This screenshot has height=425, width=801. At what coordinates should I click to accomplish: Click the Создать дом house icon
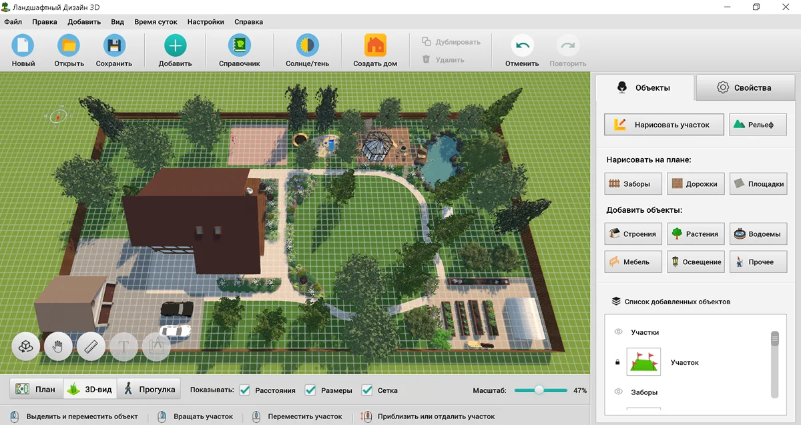[x=375, y=46]
